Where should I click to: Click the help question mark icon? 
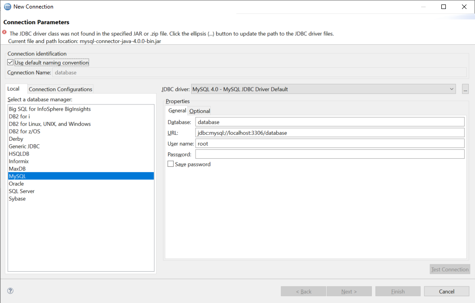10,291
